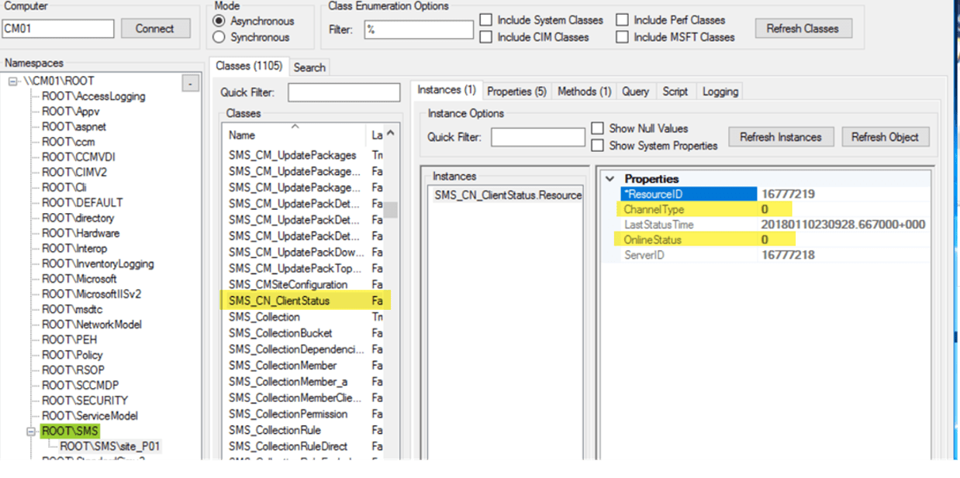This screenshot has height=478, width=960.
Task: Select ROOT\aspnet namespace
Action: pyautogui.click(x=74, y=127)
